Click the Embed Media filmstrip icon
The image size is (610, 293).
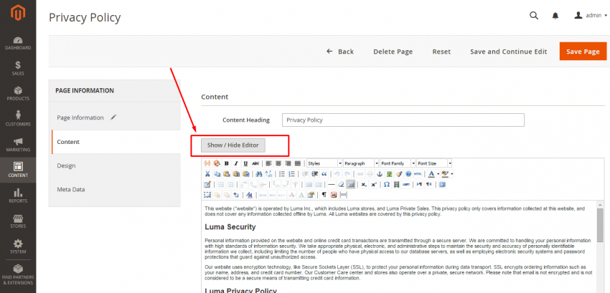tap(396, 184)
